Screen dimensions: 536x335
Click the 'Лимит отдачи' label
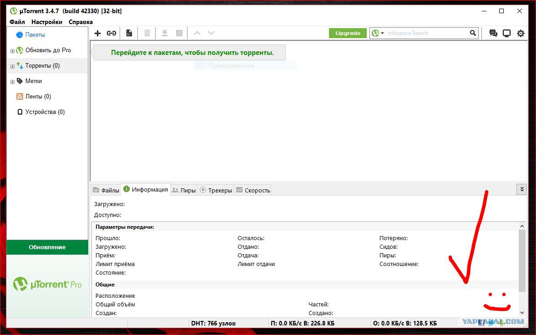pos(256,264)
